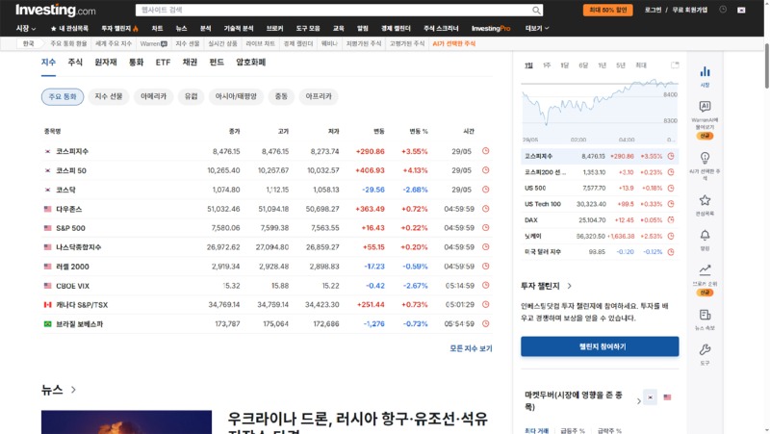Open the 투자 챌린지 section chevron
Viewport: 770px width, 434px height.
(569, 286)
